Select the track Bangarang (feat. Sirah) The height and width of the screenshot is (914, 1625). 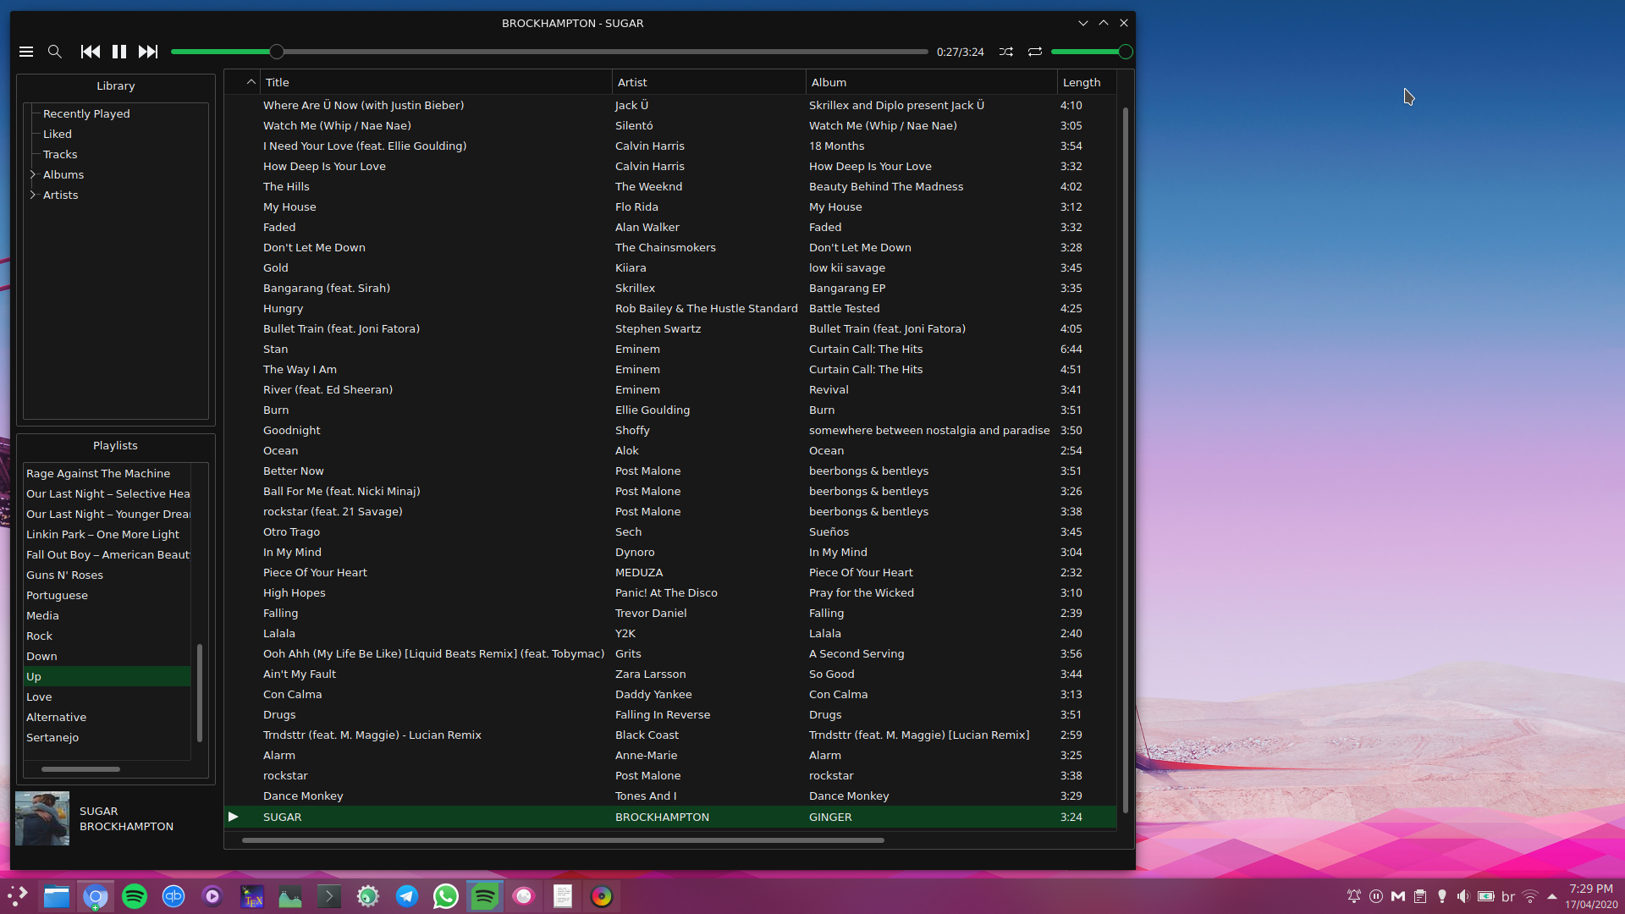coord(670,288)
